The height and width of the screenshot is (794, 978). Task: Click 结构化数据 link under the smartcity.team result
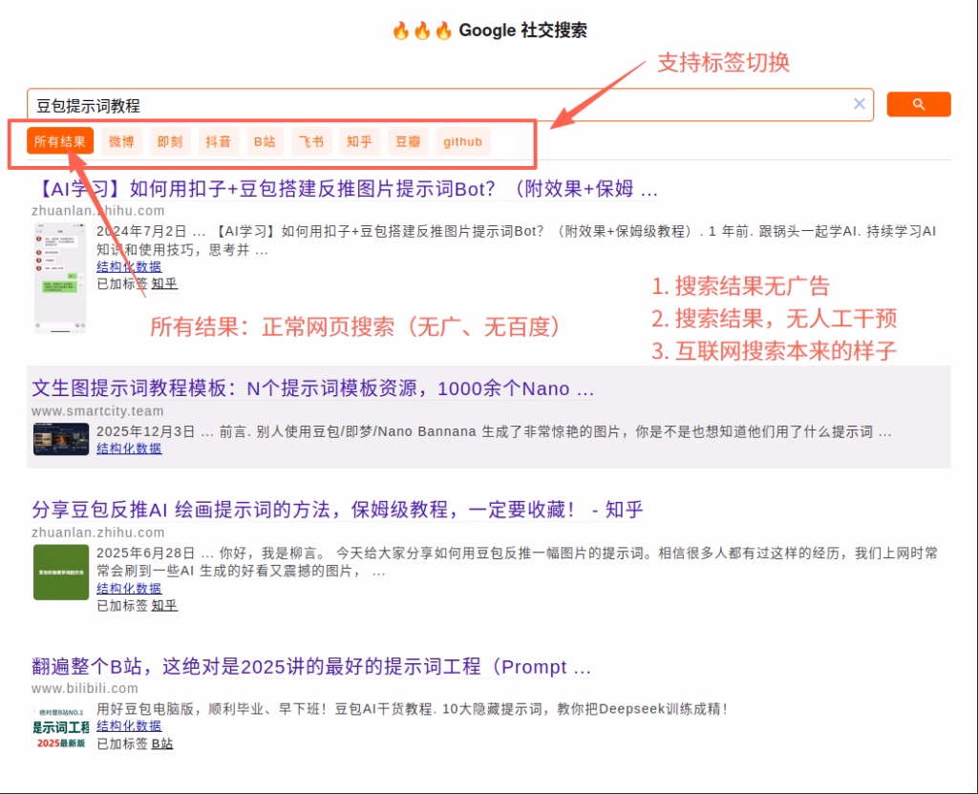(x=129, y=448)
